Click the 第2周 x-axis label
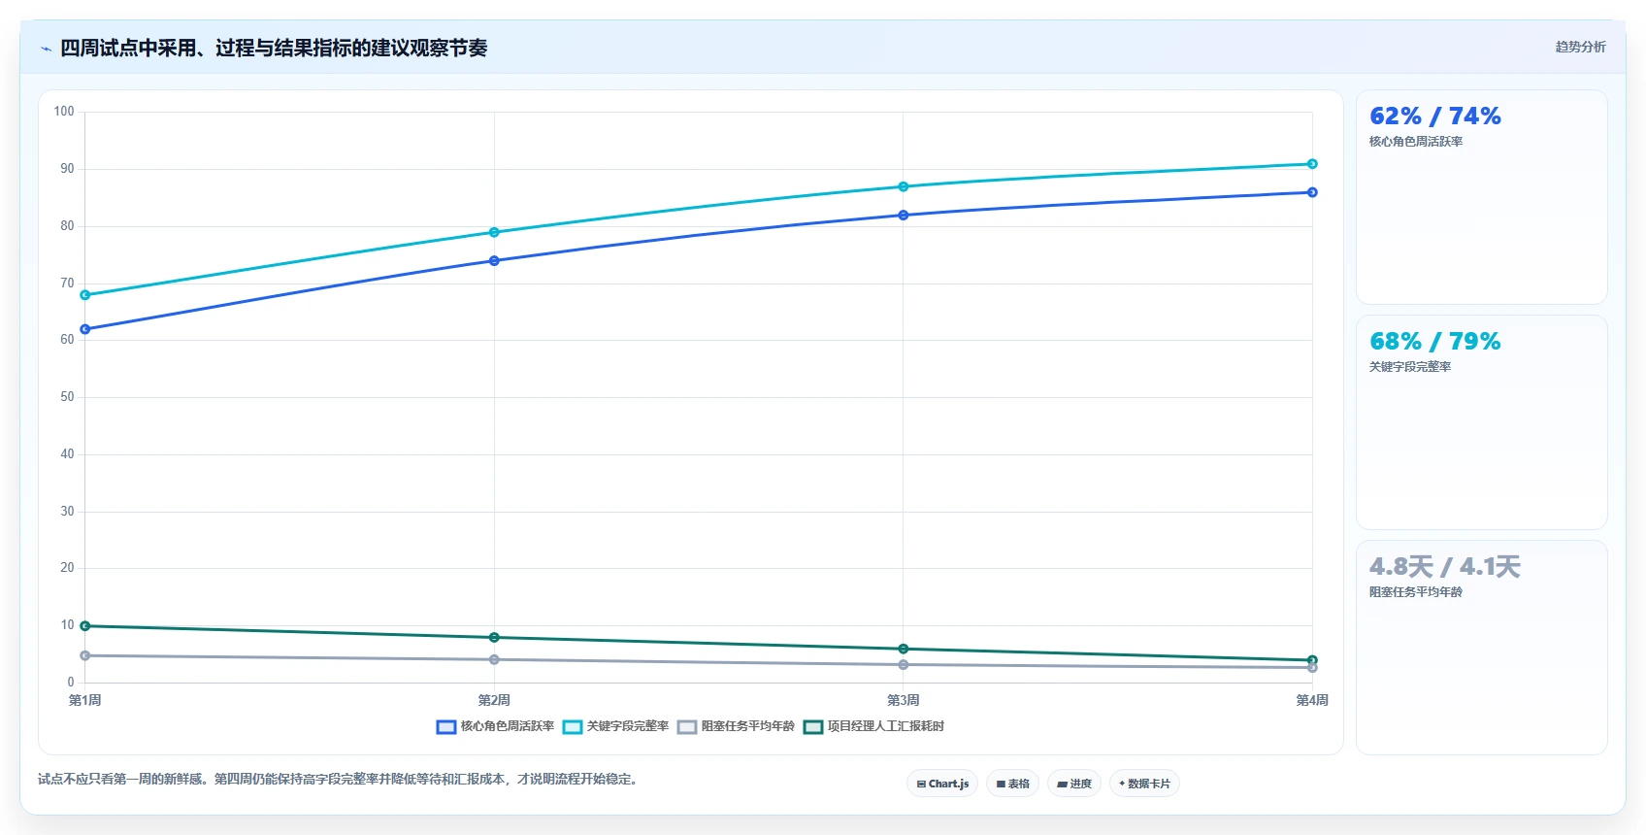 click(x=494, y=700)
